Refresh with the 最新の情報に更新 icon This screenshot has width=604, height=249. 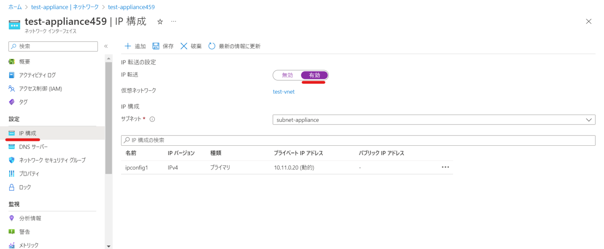click(x=212, y=46)
